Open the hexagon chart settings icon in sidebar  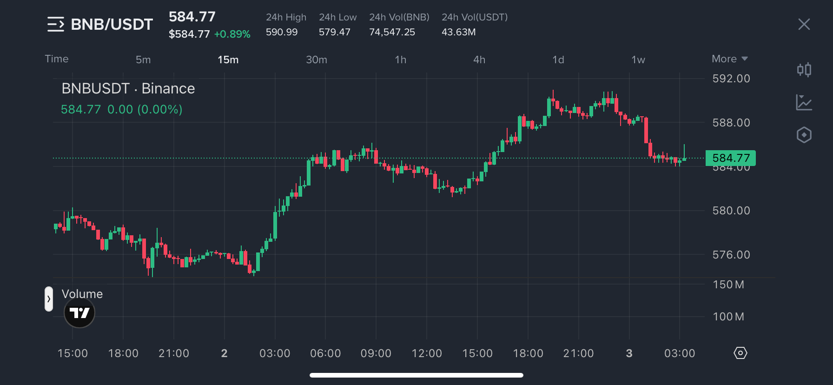pyautogui.click(x=804, y=135)
